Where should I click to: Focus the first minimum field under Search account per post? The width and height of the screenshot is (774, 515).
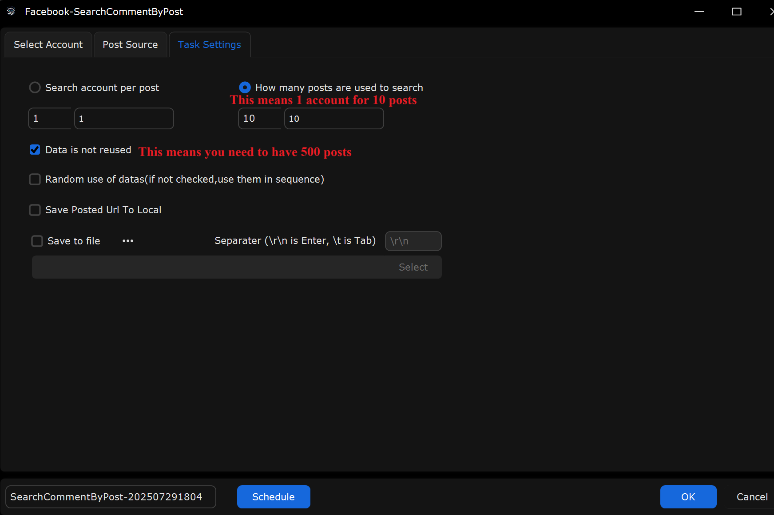point(50,119)
